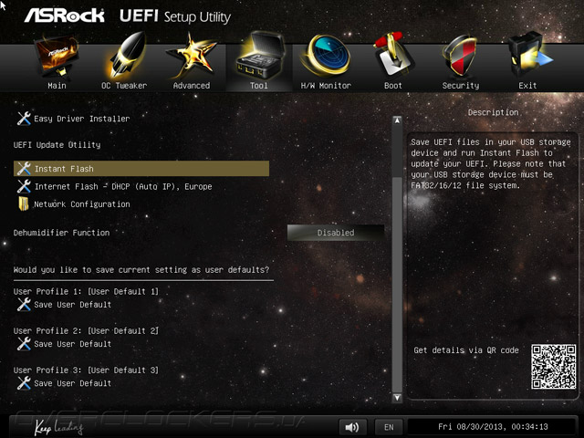The width and height of the screenshot is (584, 438).
Task: Open the Dehumidifier Function Disabled dropdown
Action: (336, 233)
